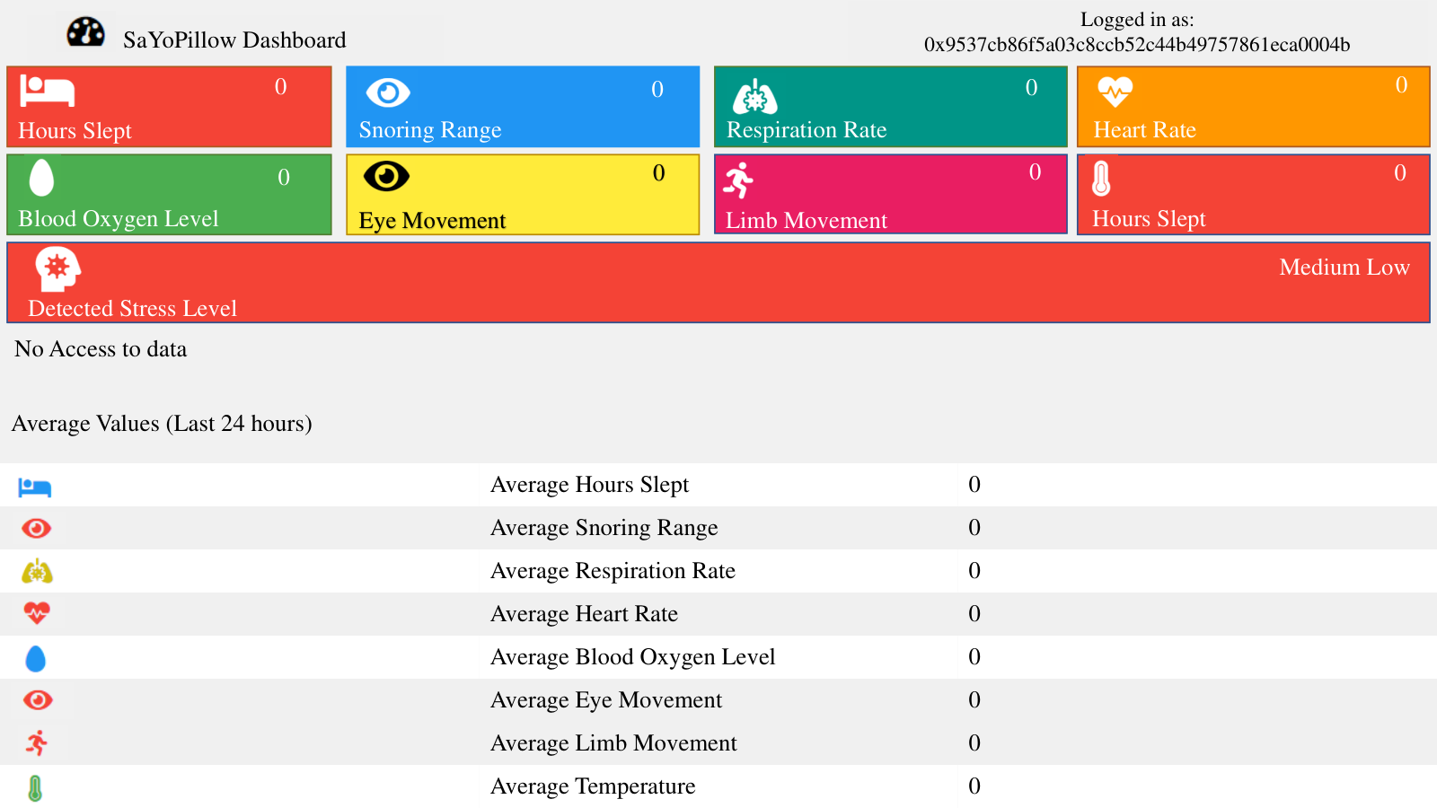The height and width of the screenshot is (808, 1437).
Task: Click the SaYoPillow dashboard gauge logo icon
Action: pos(86,32)
